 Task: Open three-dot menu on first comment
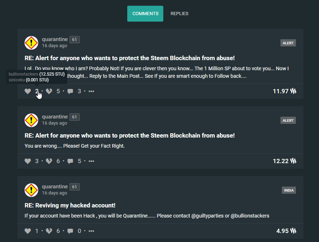[x=91, y=91]
